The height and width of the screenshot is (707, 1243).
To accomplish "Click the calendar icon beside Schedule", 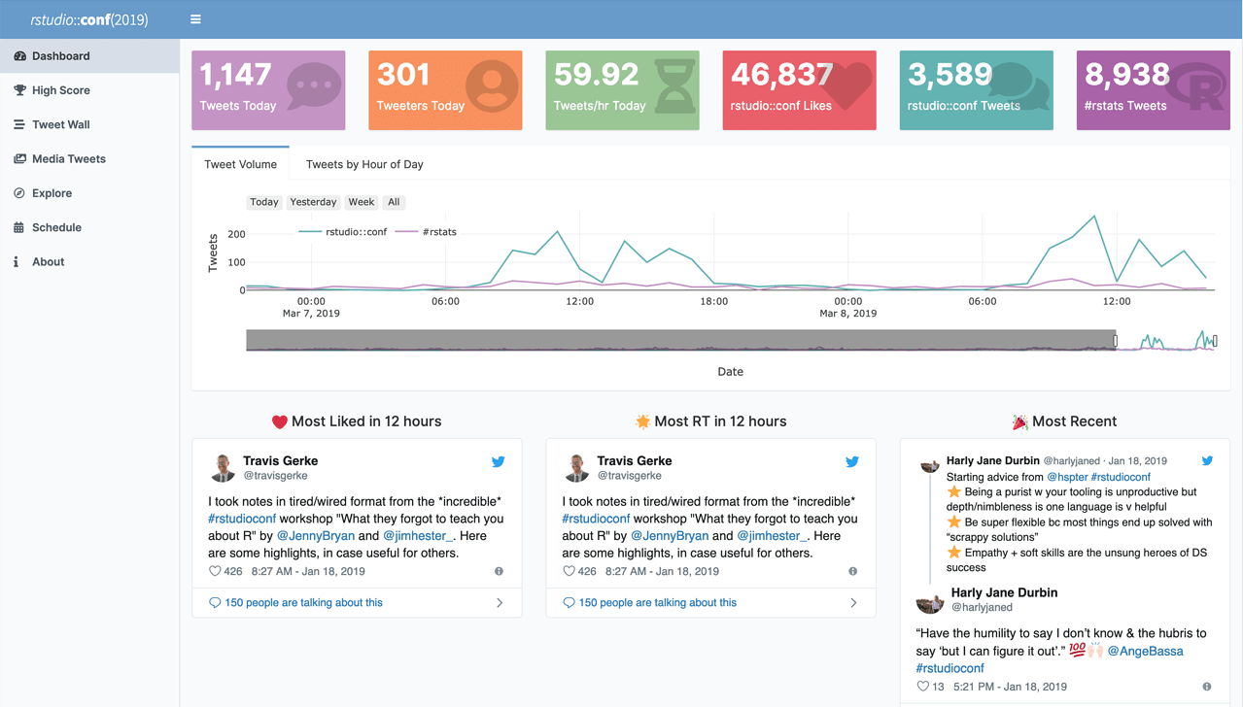I will [18, 227].
